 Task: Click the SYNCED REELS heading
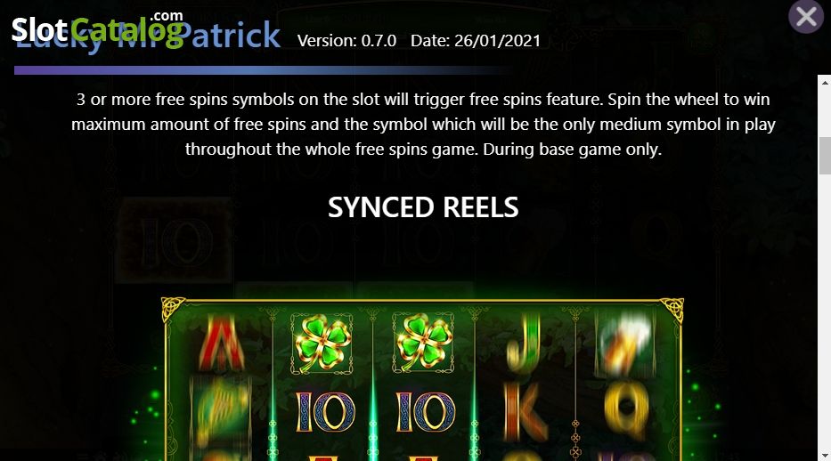[x=423, y=207]
